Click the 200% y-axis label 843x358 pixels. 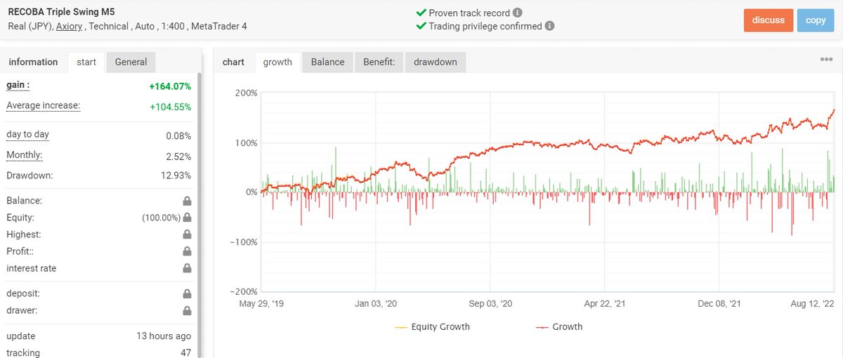coord(246,93)
